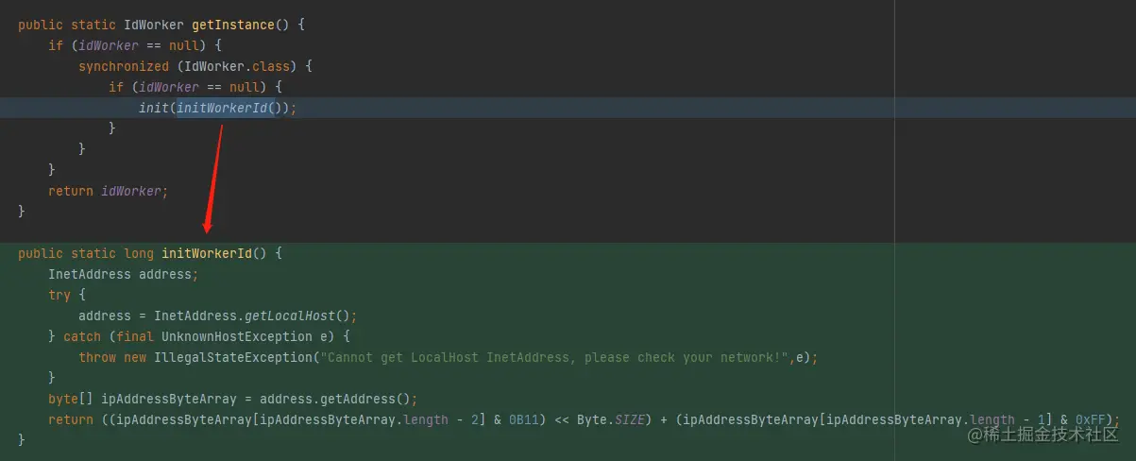Click IdWorker return type in getInstance signature
Screen dimensions: 1136x461
tap(154, 25)
